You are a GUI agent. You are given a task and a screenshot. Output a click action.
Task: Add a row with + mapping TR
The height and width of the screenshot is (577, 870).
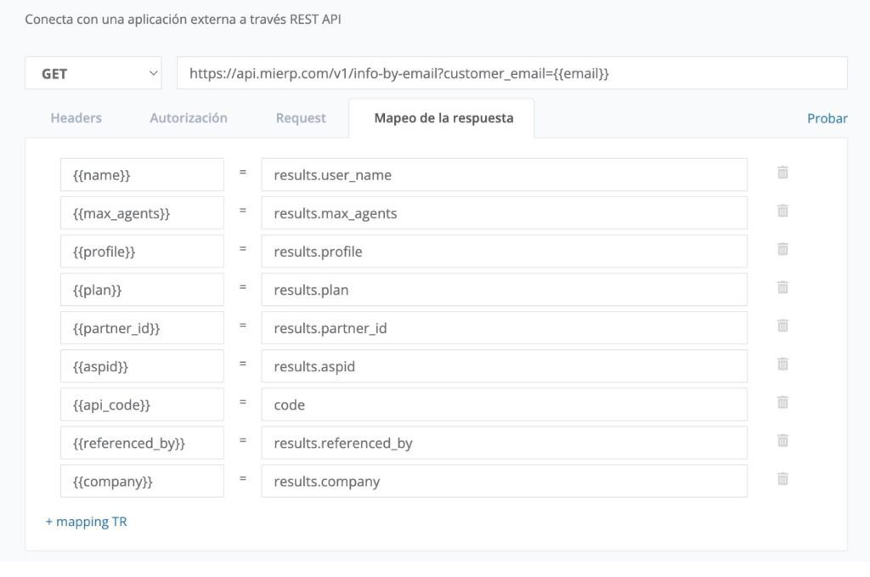[x=86, y=522]
